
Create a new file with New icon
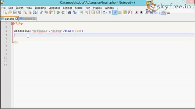(5, 12)
